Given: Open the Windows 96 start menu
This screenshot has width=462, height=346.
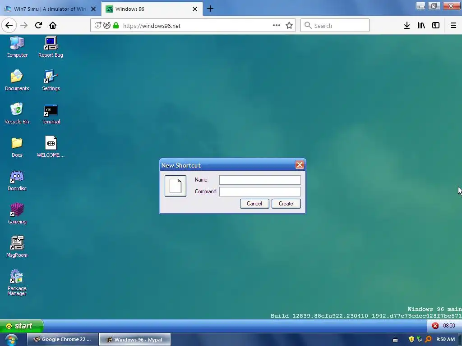Looking at the screenshot, I should pos(21,326).
